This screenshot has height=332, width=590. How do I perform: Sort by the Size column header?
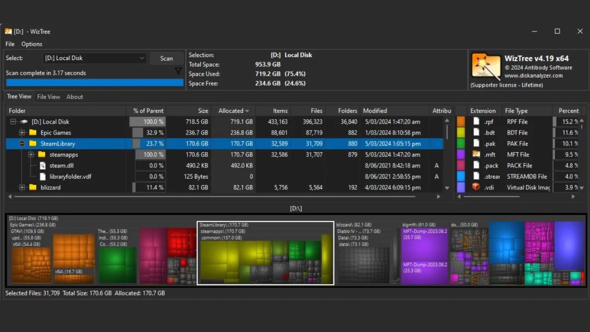pyautogui.click(x=189, y=111)
